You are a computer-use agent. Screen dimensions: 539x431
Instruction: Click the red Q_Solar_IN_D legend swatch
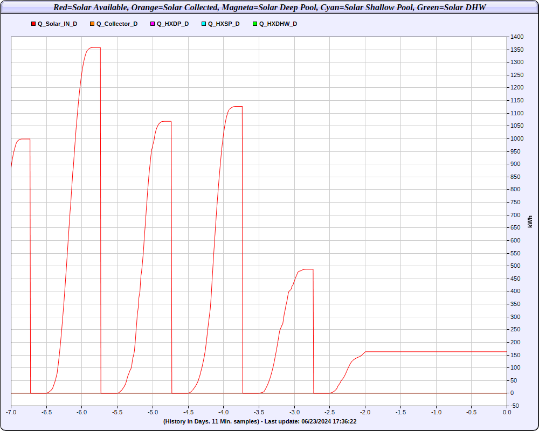(33, 24)
